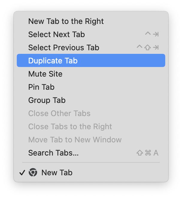
Task: Click the shift glyph in Search Tabs shortcut
Action: click(140, 153)
